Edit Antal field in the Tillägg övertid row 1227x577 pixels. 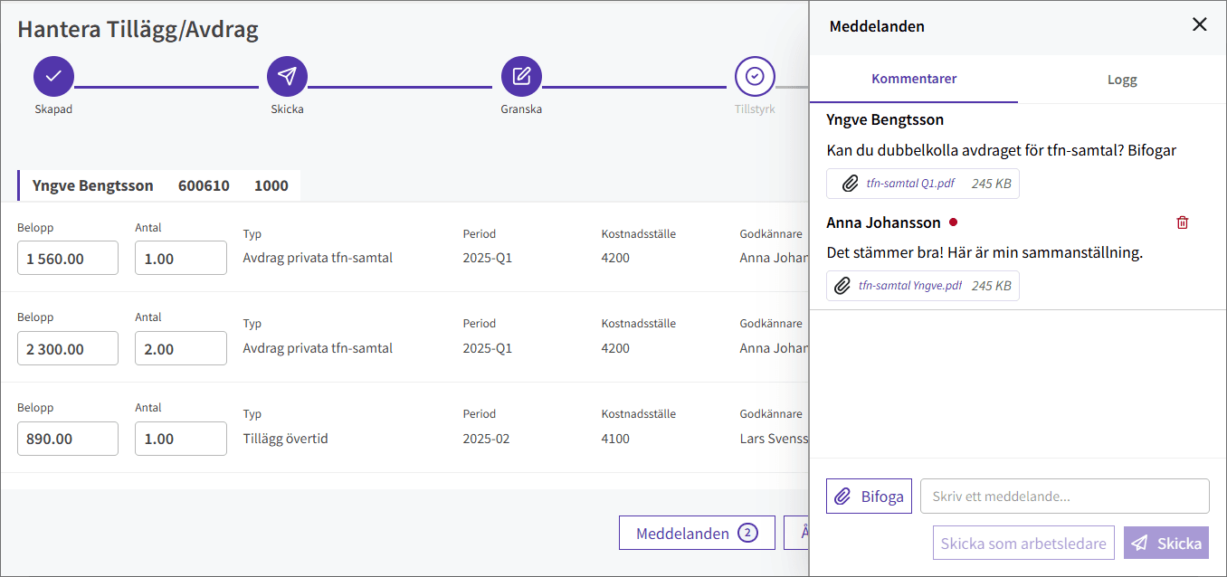[181, 439]
